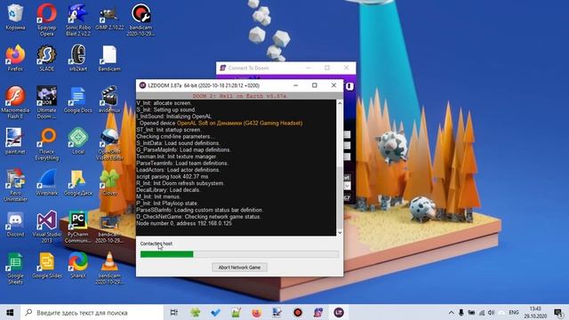Launch the Wireshark desktop shortcut
The width and height of the screenshot is (569, 320).
tap(47, 182)
